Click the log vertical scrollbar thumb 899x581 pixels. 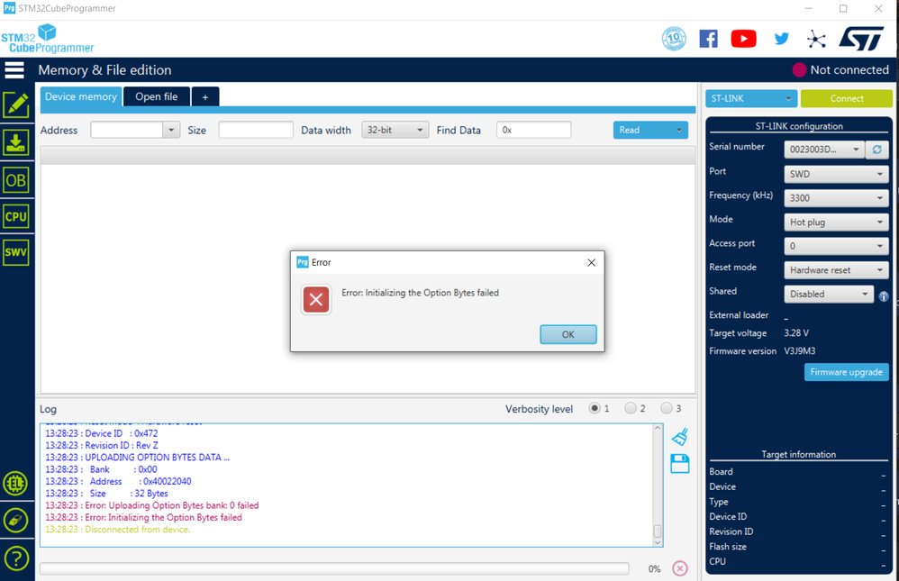coord(658,531)
